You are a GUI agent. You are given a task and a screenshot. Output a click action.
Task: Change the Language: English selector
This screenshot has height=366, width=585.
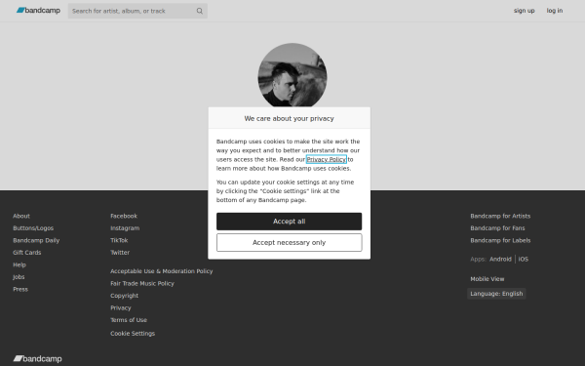tap(496, 294)
